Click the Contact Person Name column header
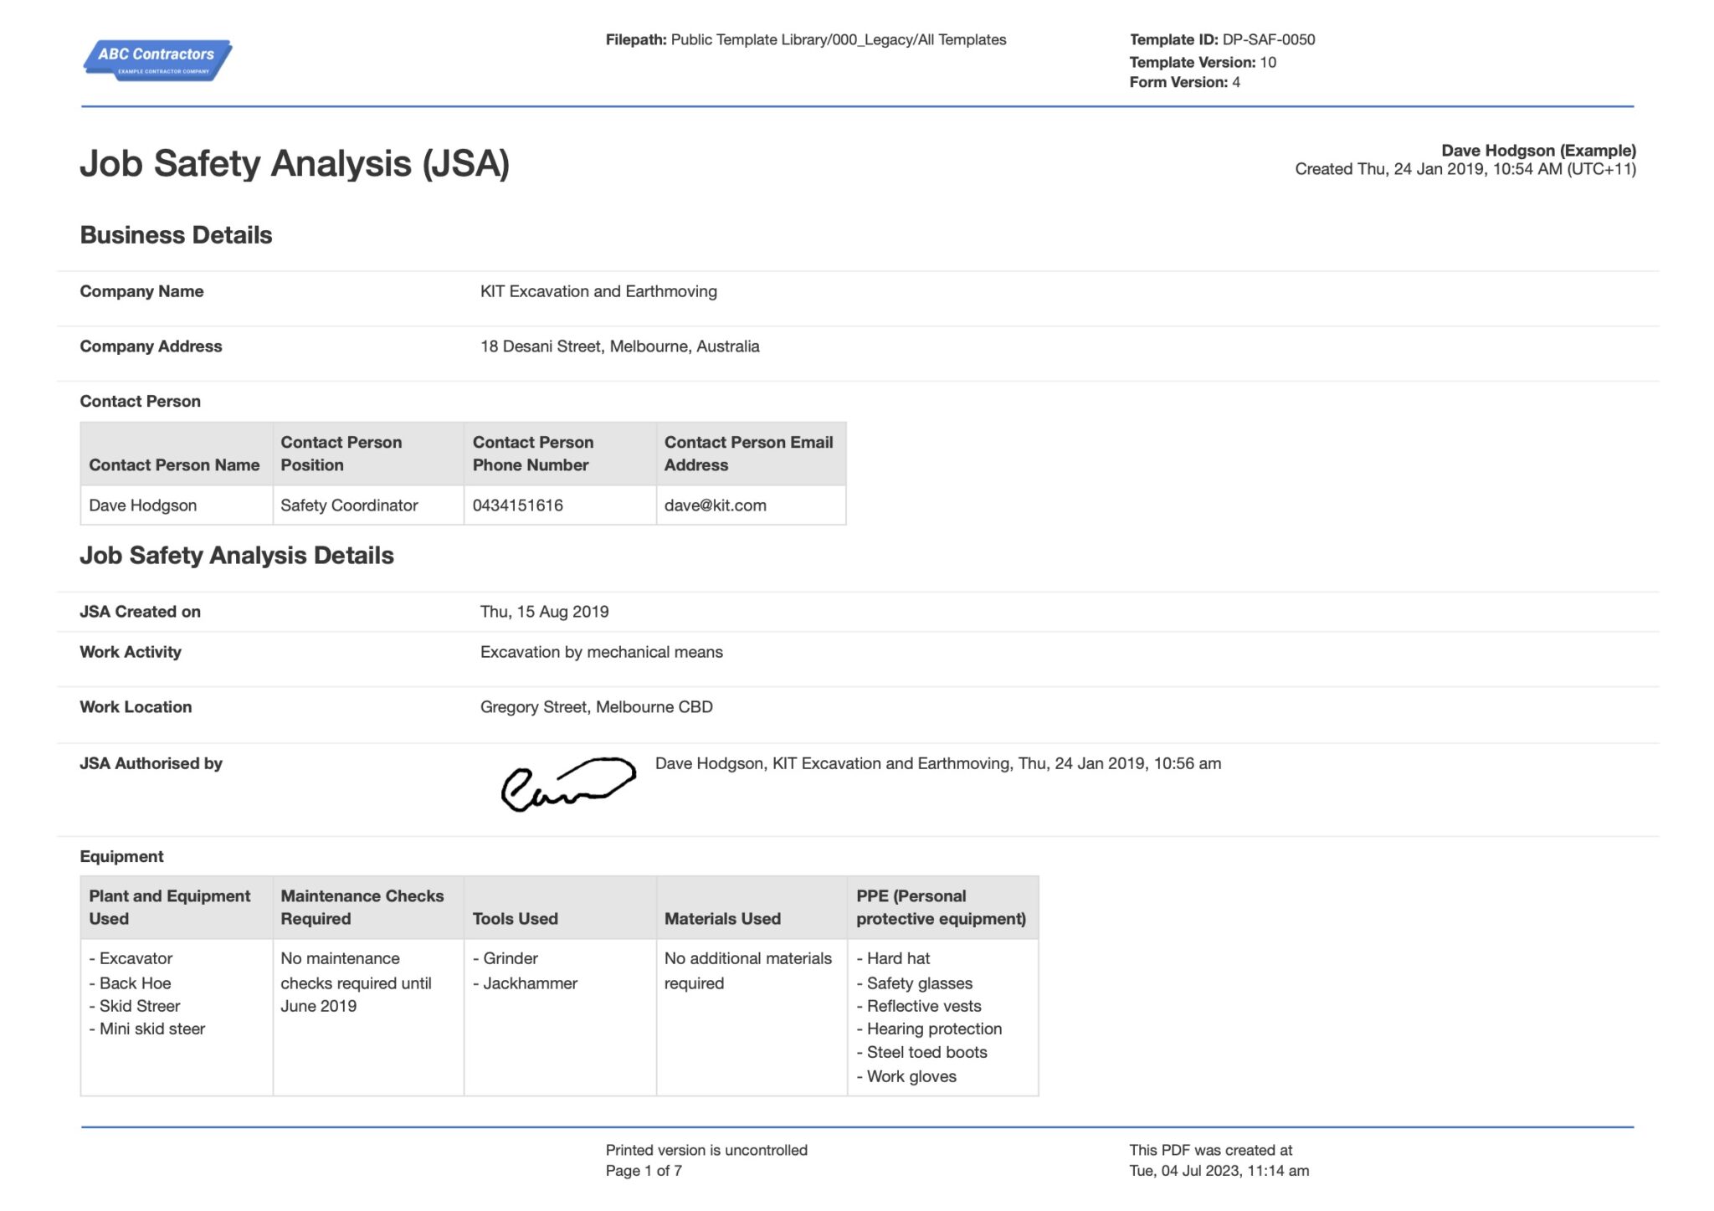Viewport: 1714px width, 1211px height. click(x=174, y=464)
